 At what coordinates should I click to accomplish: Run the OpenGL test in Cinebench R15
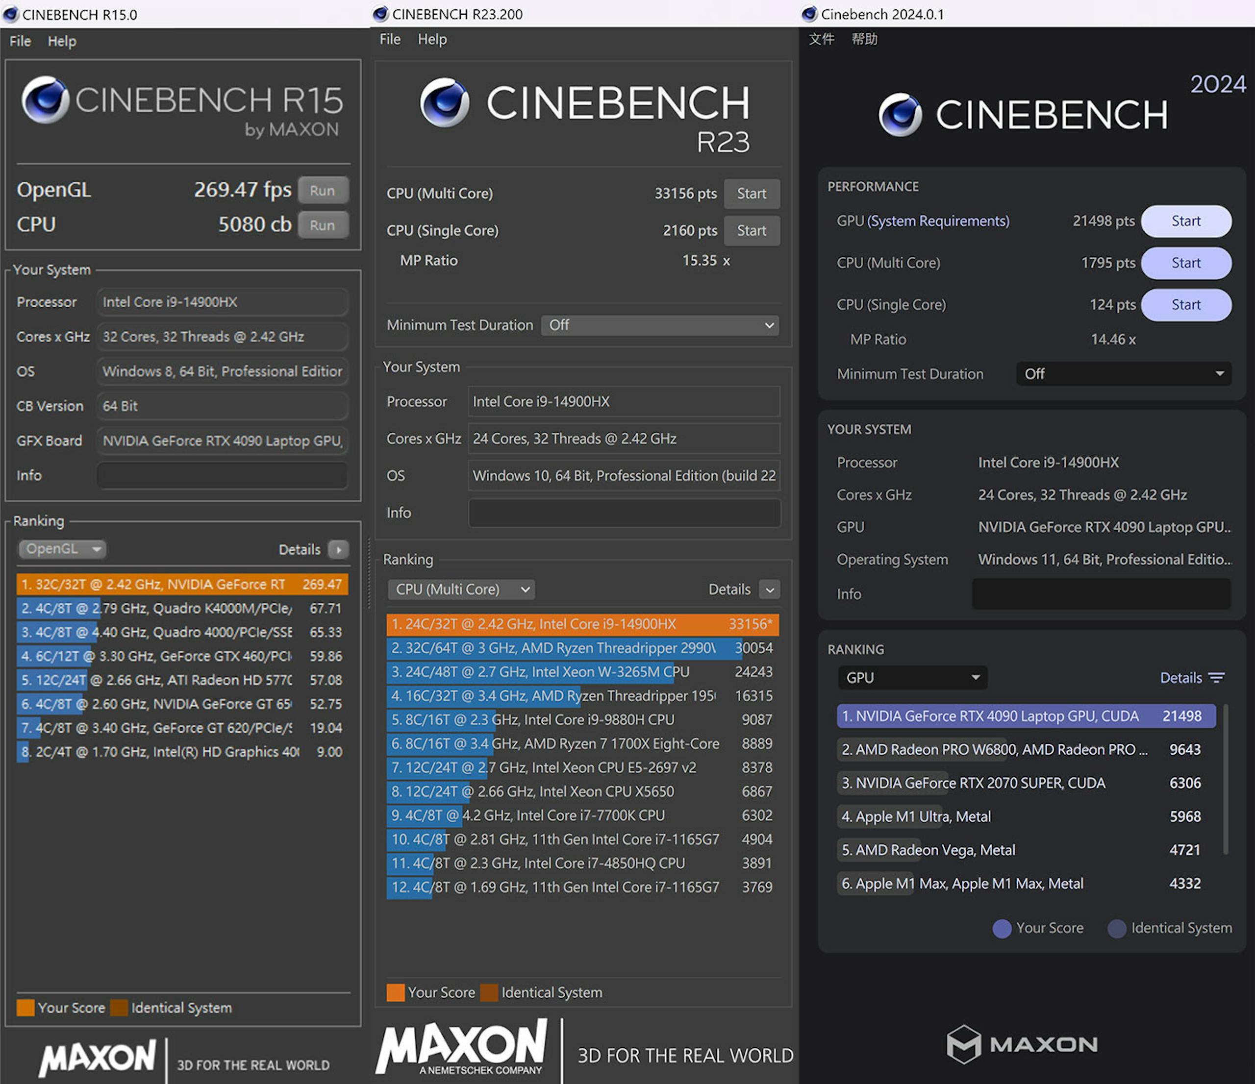tap(323, 191)
